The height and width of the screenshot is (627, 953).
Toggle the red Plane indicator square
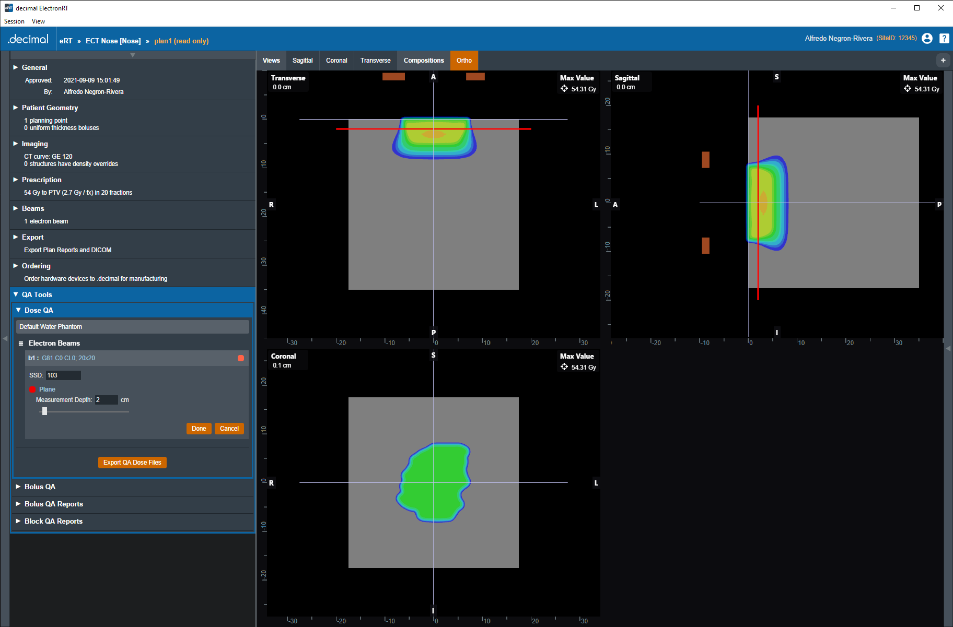32,389
